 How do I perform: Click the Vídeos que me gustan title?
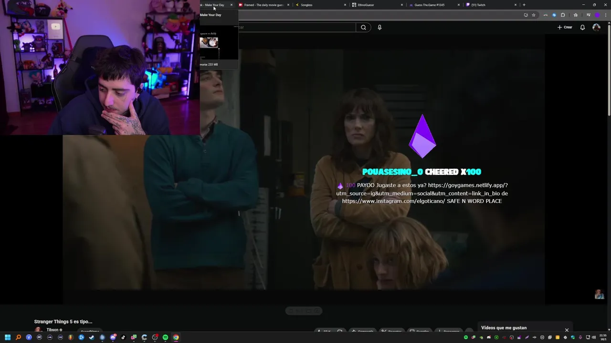point(504,328)
